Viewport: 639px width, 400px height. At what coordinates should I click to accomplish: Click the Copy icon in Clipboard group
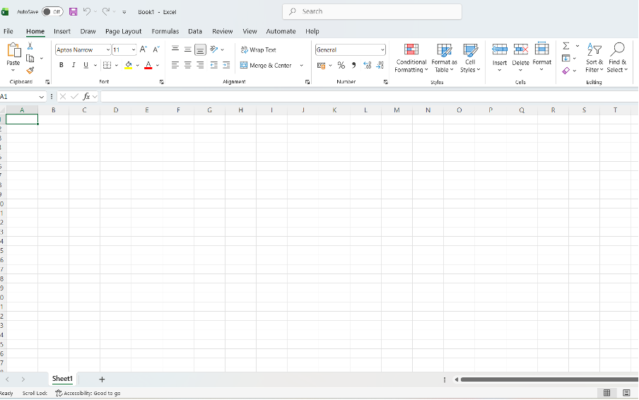30,58
